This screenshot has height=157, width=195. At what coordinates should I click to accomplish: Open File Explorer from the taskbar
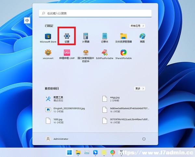78,152
